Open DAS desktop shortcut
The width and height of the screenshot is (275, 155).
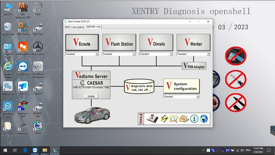(x=38, y=9)
